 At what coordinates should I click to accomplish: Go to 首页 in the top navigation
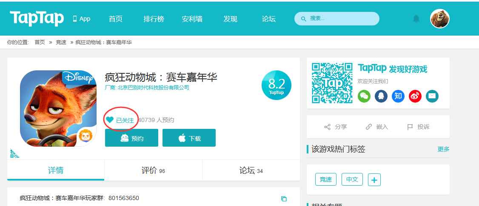pos(115,19)
